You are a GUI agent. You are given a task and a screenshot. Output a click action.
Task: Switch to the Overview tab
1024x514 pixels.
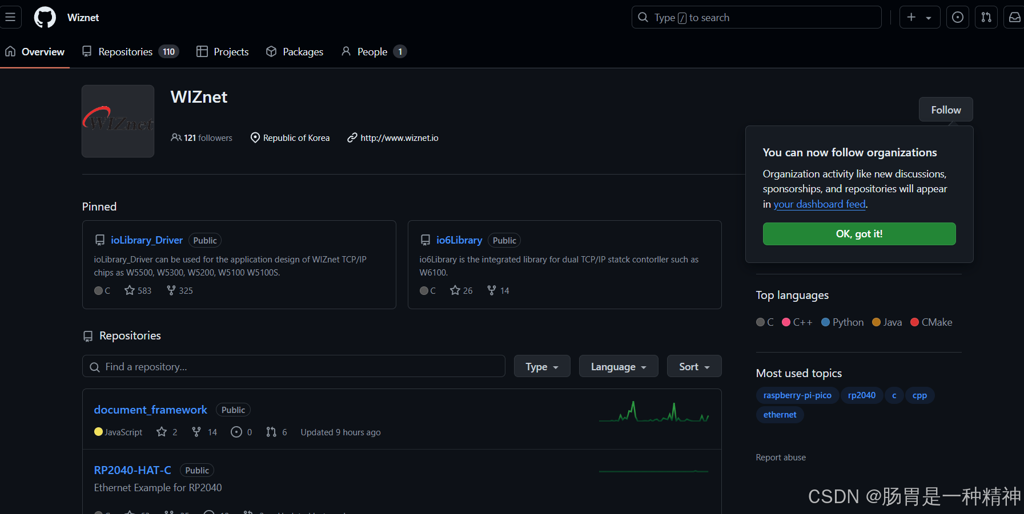click(35, 51)
